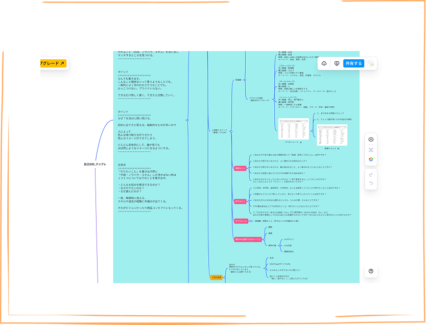Collapse the 価値観 node branch

point(245,80)
